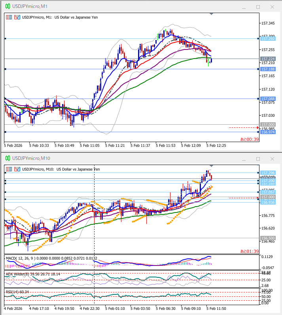Open Depth of Market icon on M10 chart

(x=17, y=169)
